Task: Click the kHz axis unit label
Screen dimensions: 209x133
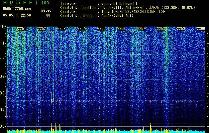Action: (x=3, y=27)
